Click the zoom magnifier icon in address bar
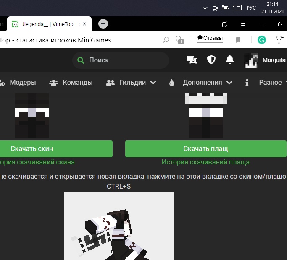This screenshot has width=287, height=260. 166,40
